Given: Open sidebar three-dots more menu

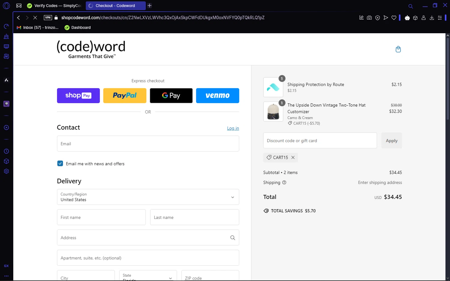Looking at the screenshot, I should (x=6, y=276).
